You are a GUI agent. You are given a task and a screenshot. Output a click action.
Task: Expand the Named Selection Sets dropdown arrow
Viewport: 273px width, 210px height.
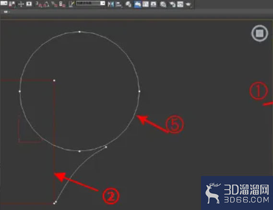pyautogui.click(x=103, y=3)
